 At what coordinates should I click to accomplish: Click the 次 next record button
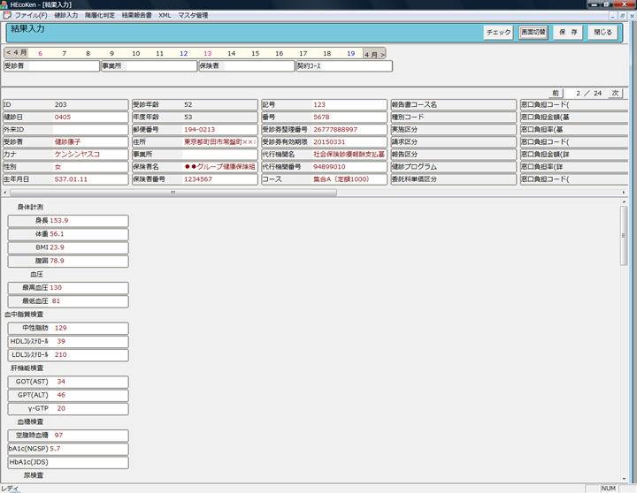tap(615, 93)
